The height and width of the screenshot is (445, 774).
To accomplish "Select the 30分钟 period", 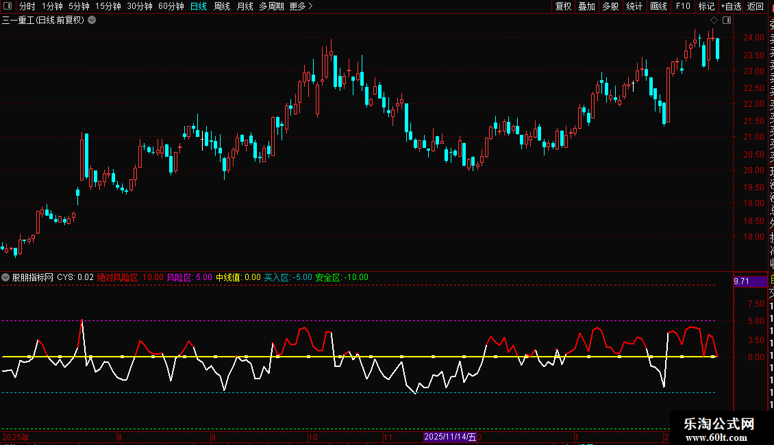I will [x=140, y=6].
